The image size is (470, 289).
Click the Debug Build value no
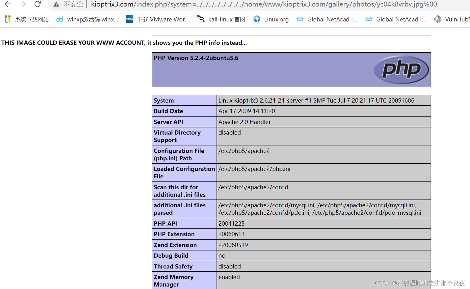[x=222, y=256]
